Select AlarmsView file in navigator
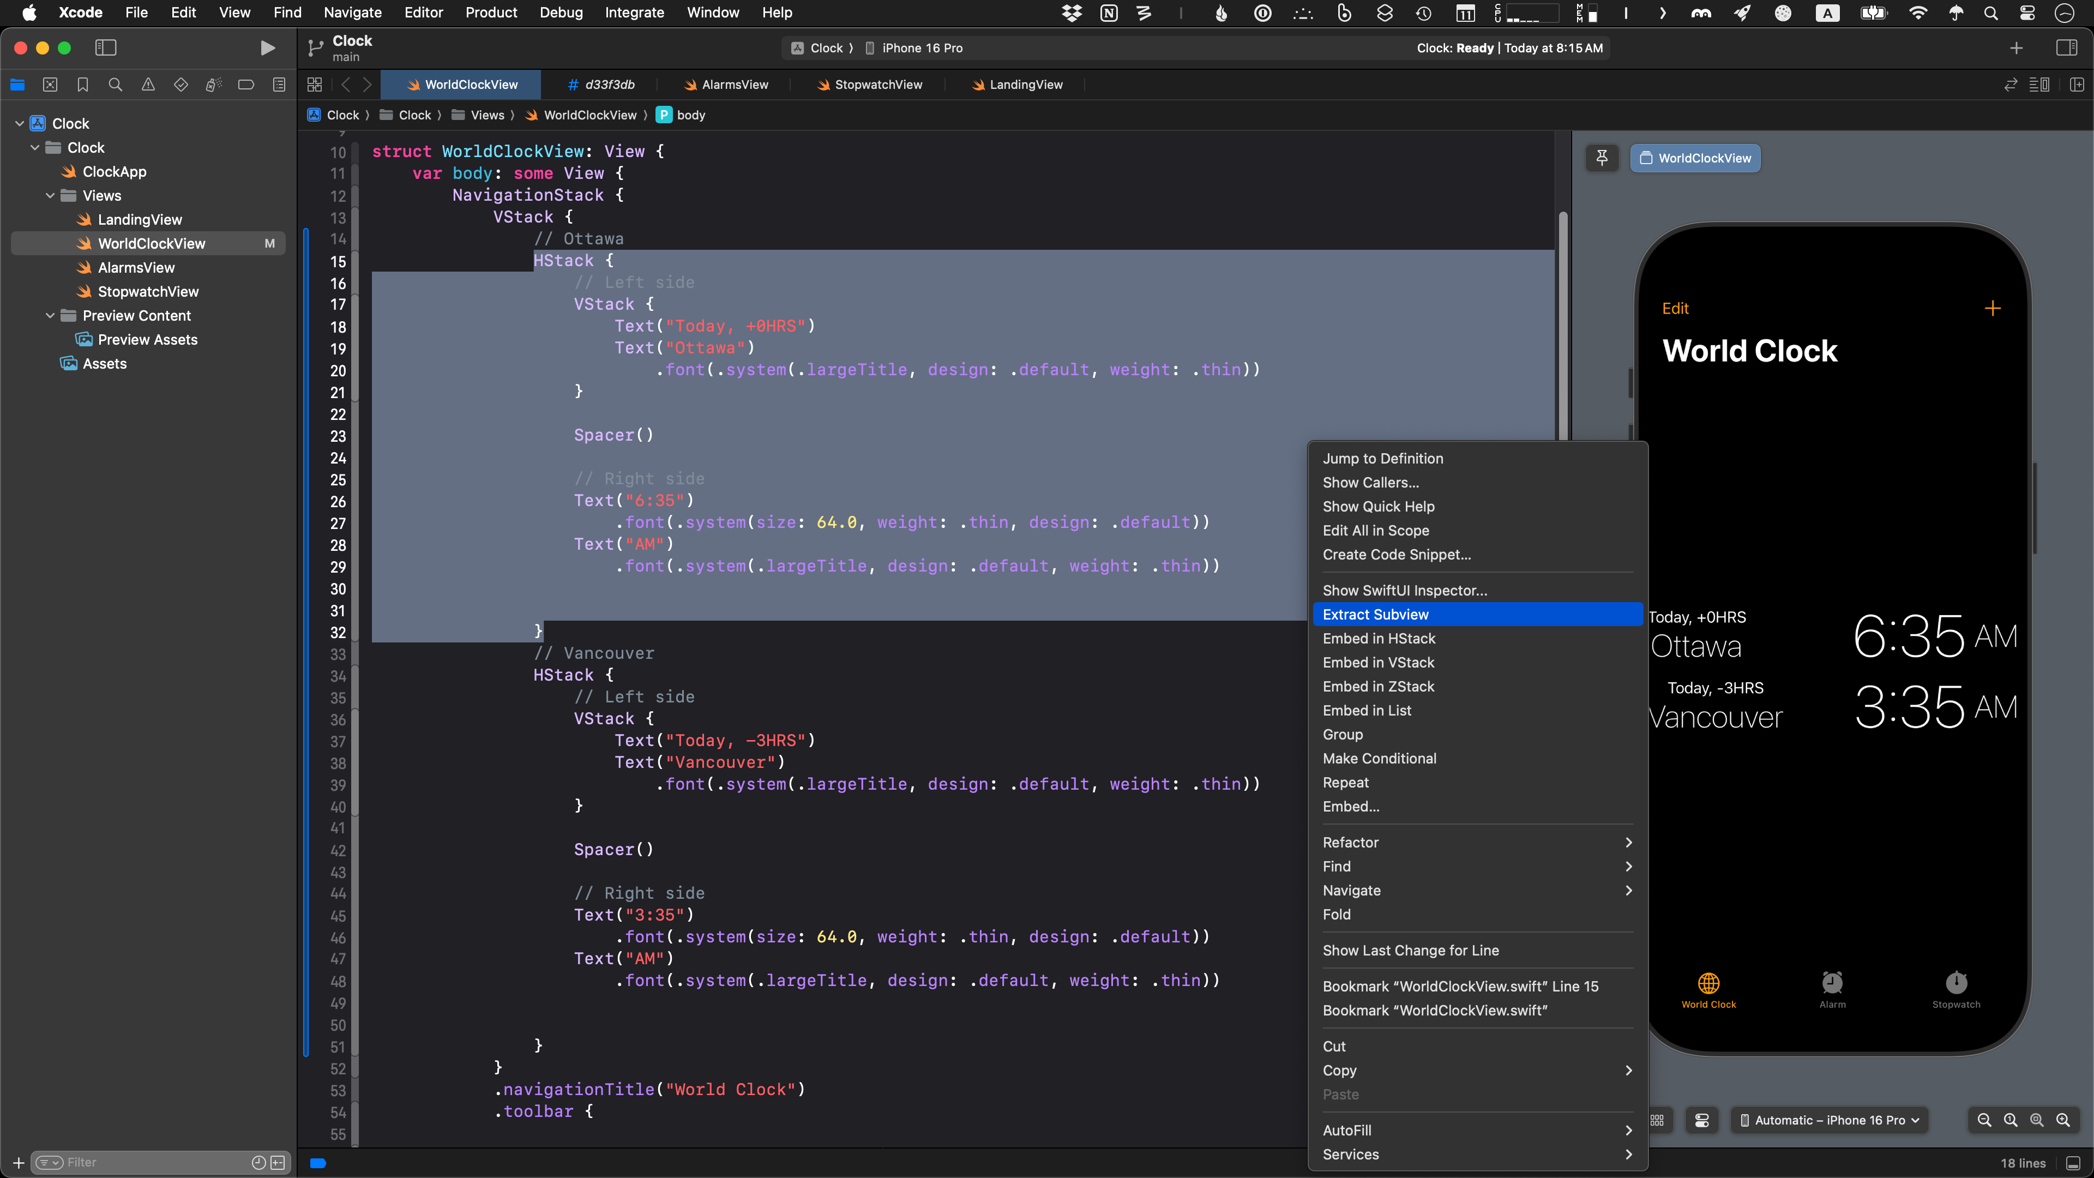This screenshot has width=2094, height=1178. (136, 267)
